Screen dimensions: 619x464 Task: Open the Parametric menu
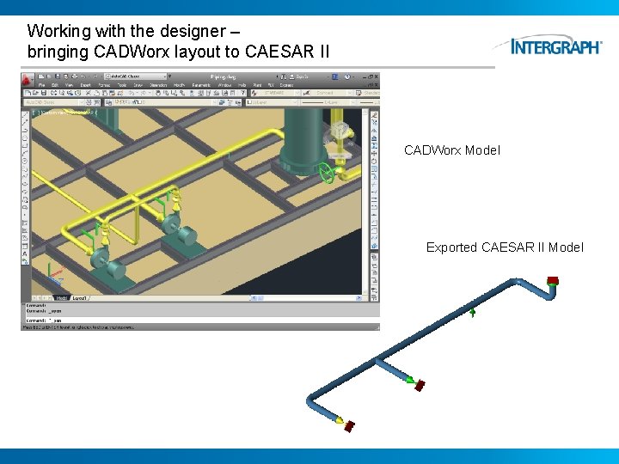(x=201, y=85)
